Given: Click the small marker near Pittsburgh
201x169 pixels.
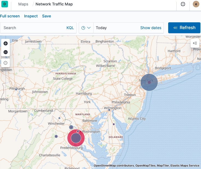Looking at the screenshot, I should click(16, 89).
